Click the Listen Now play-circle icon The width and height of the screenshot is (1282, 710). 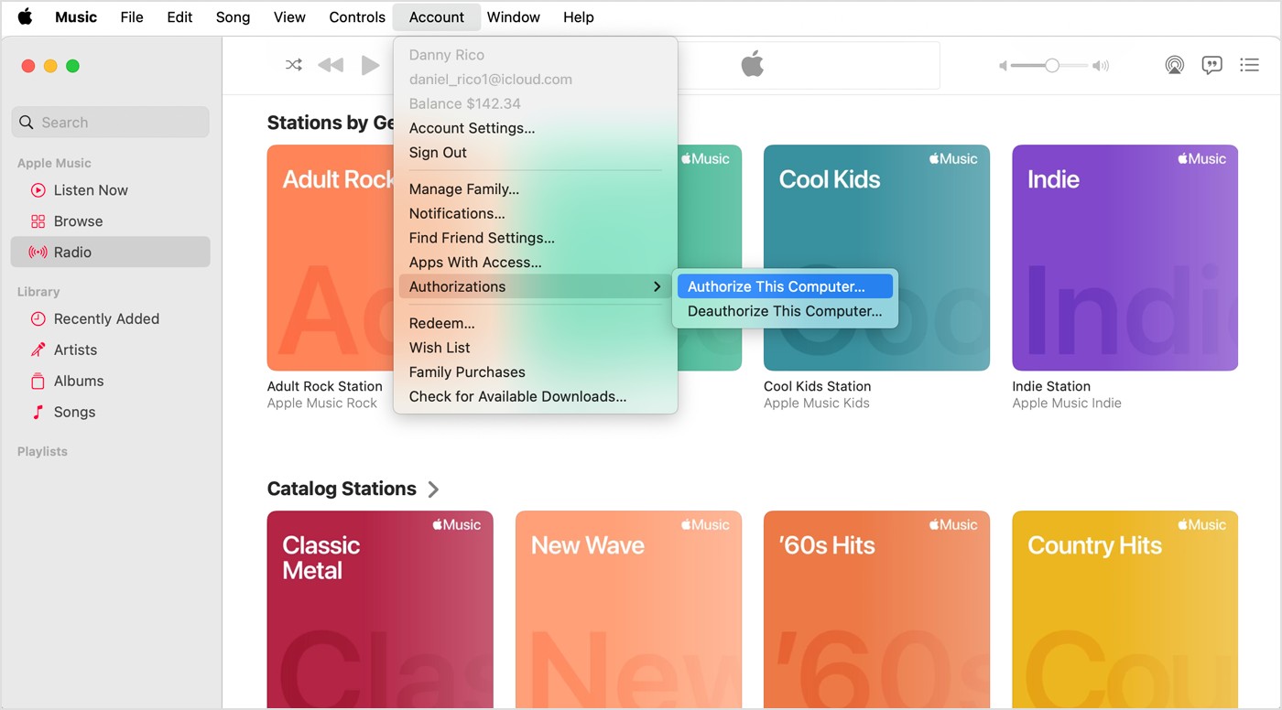(38, 190)
